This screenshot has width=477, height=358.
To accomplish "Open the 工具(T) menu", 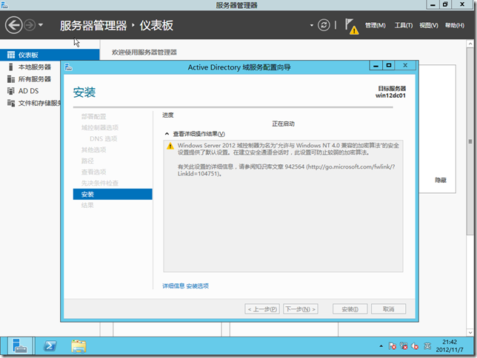I will (x=404, y=26).
